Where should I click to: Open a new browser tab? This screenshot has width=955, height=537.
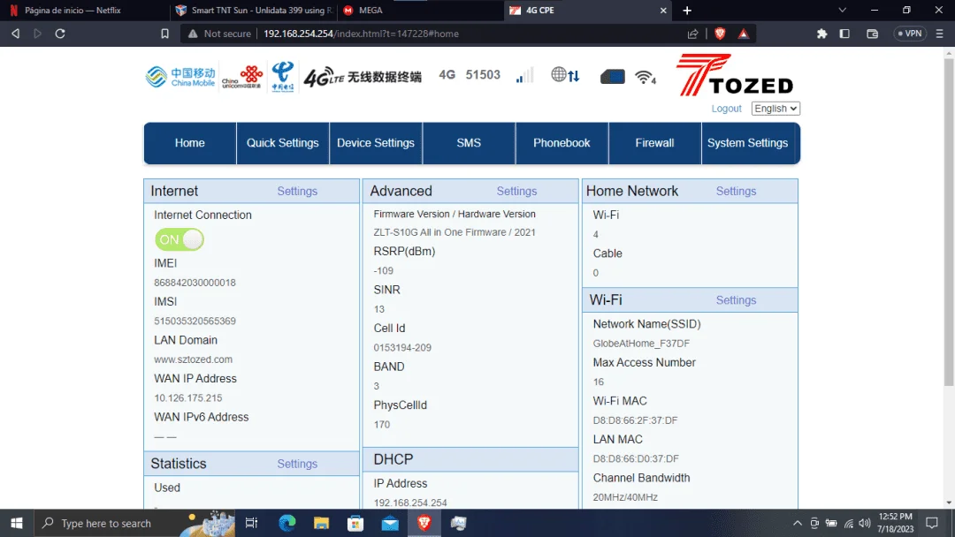click(x=687, y=11)
